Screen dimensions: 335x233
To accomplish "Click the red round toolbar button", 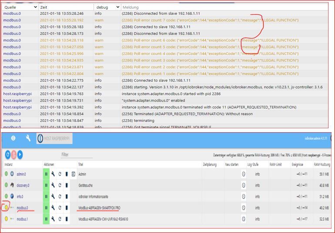I will pyautogui.click(x=14, y=154).
